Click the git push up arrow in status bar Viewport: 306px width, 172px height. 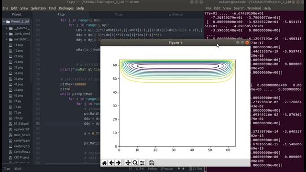point(183,169)
